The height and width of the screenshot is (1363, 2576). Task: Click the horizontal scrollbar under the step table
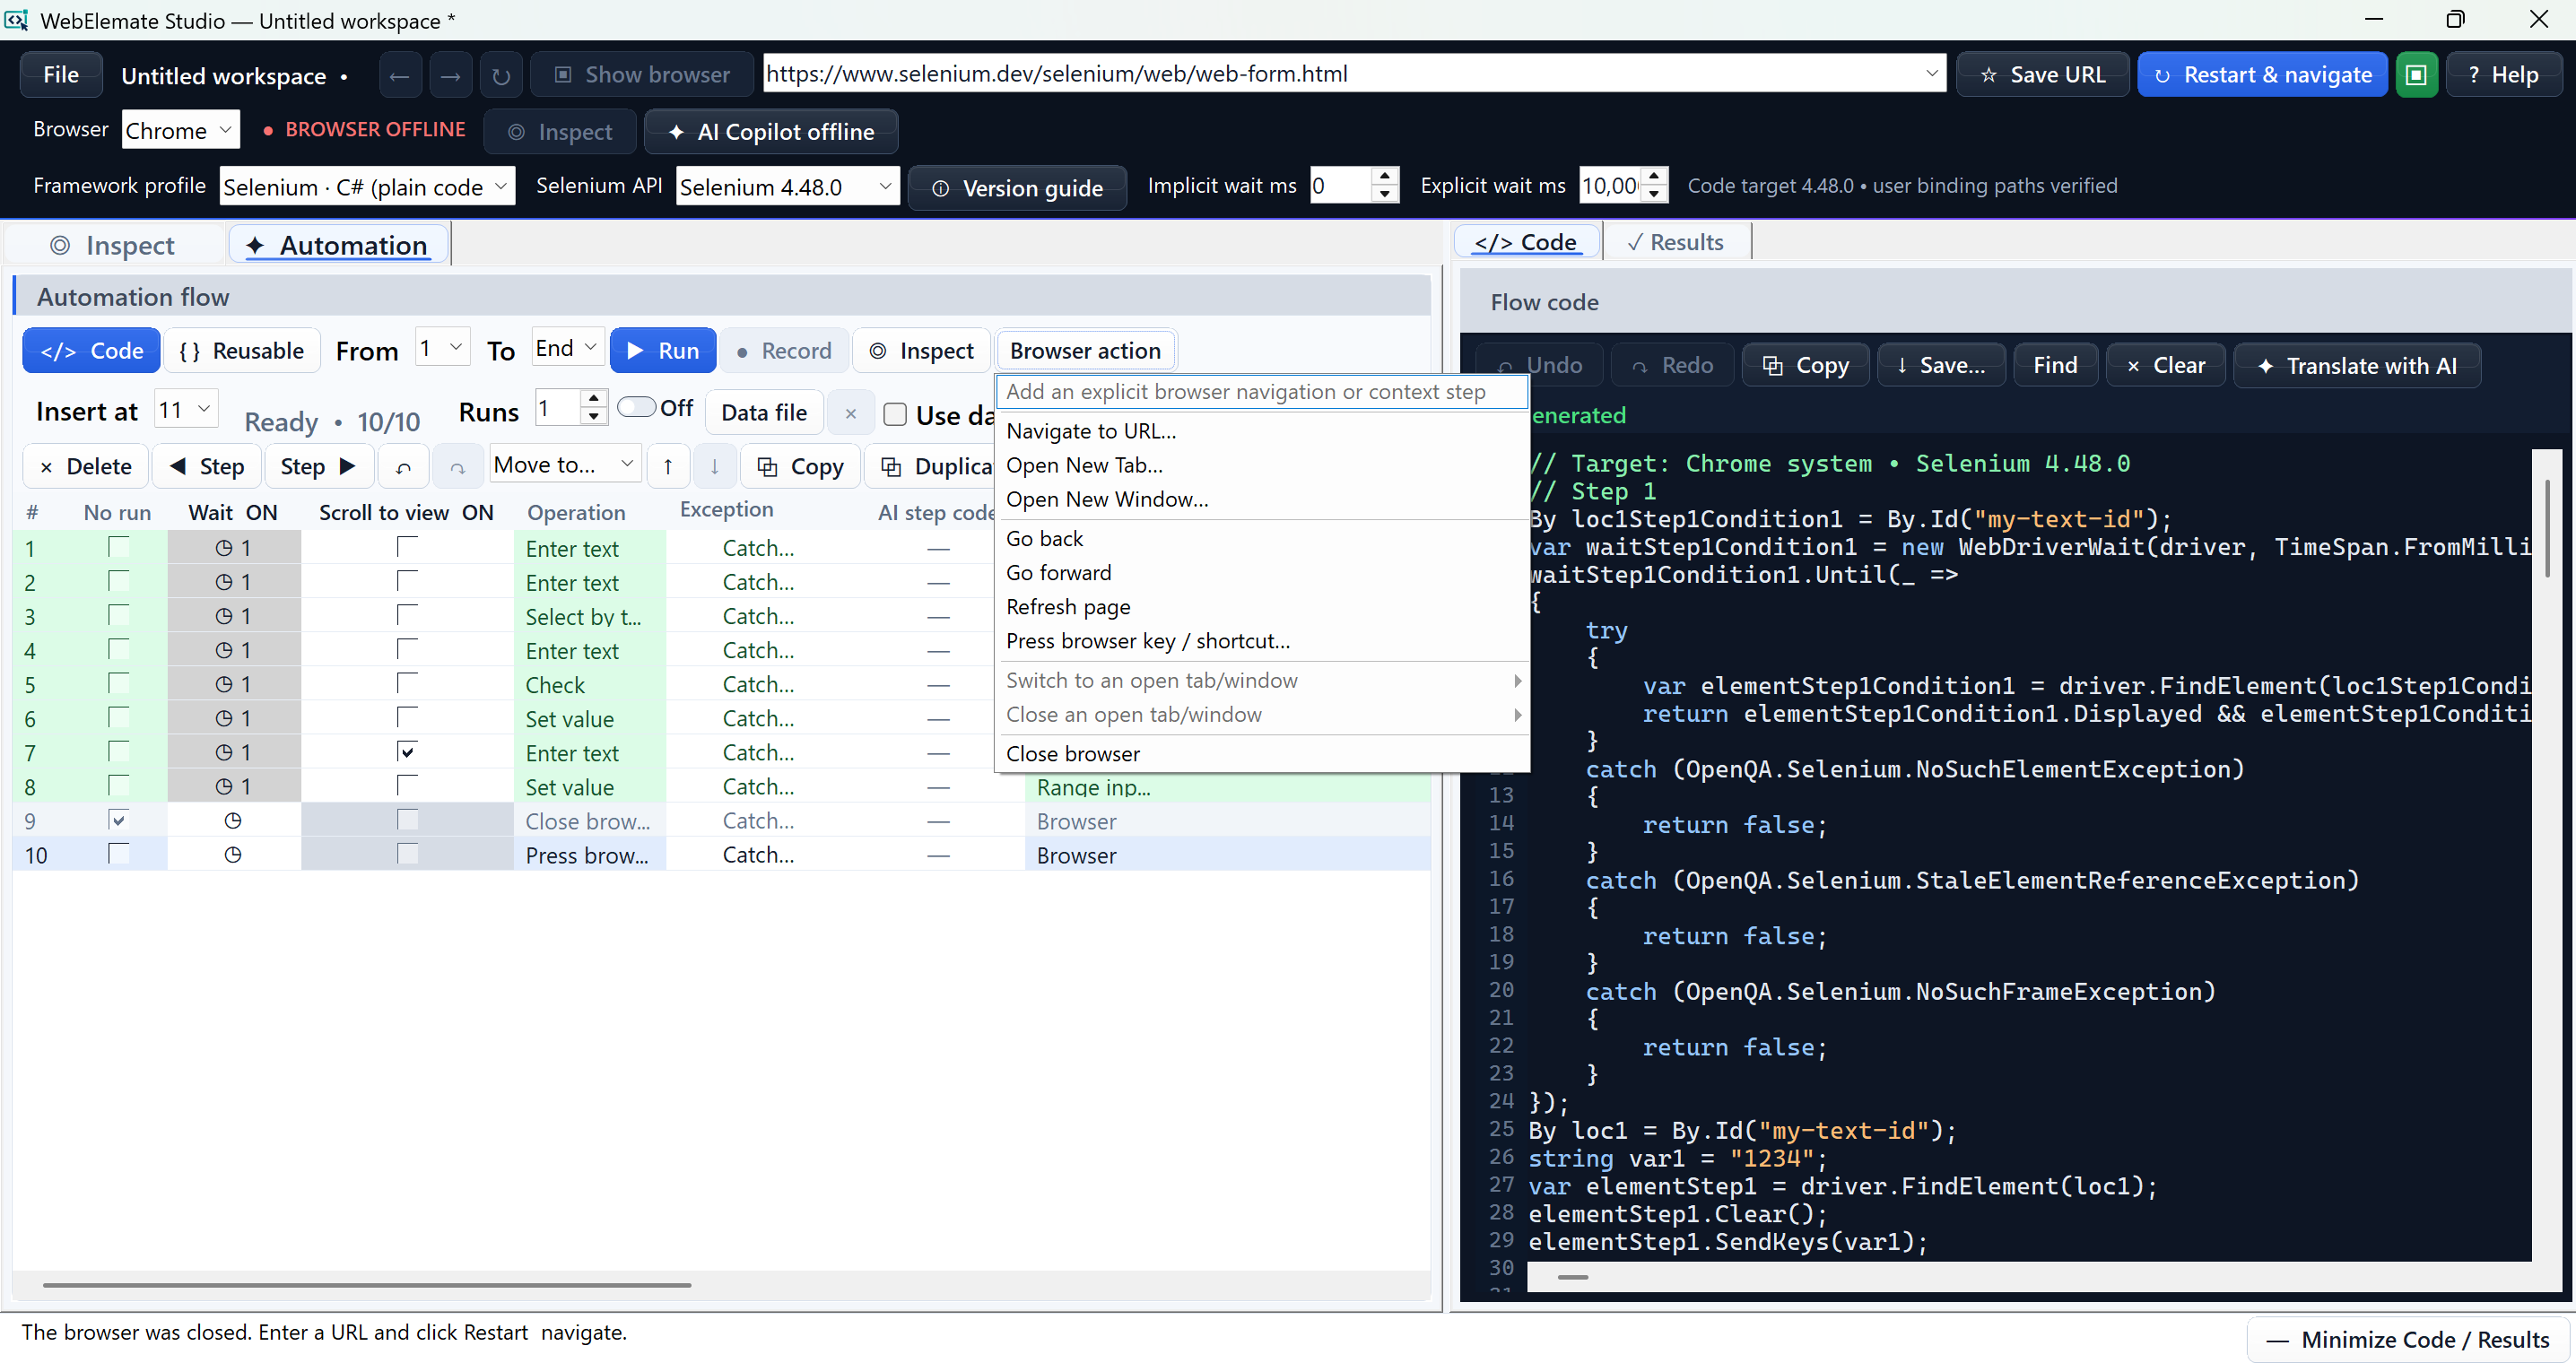point(367,1285)
